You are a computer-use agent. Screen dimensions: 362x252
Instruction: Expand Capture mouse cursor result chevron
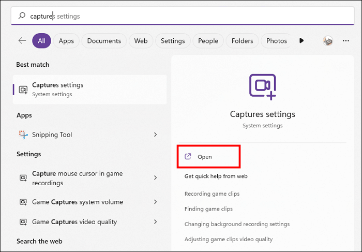[155, 177]
